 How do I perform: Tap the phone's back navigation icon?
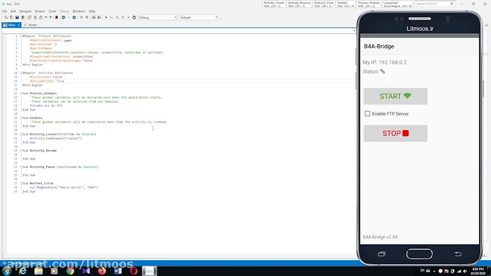click(458, 254)
